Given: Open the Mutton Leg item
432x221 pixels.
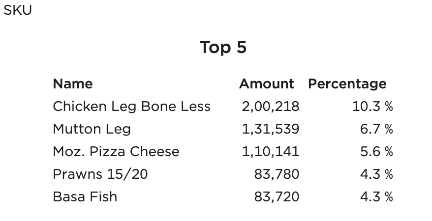Looking at the screenshot, I should (92, 129).
